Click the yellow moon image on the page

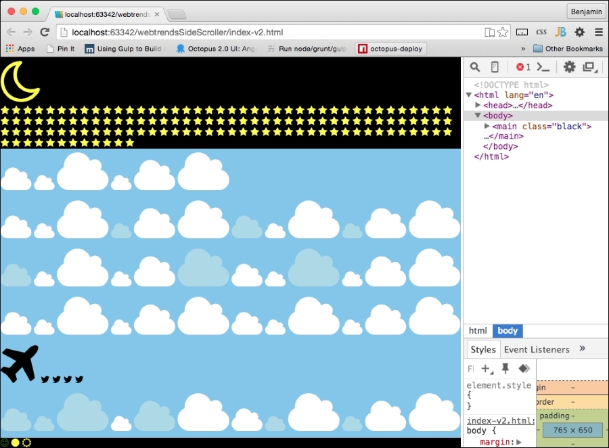click(20, 81)
